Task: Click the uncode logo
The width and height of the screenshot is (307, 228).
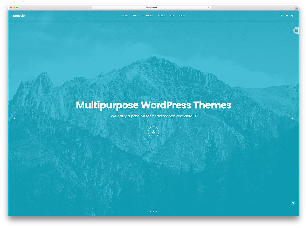Action: 19,16
